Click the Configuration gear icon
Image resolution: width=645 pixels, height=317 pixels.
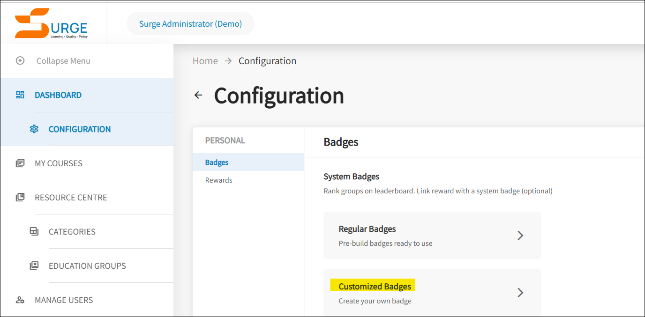(x=34, y=129)
